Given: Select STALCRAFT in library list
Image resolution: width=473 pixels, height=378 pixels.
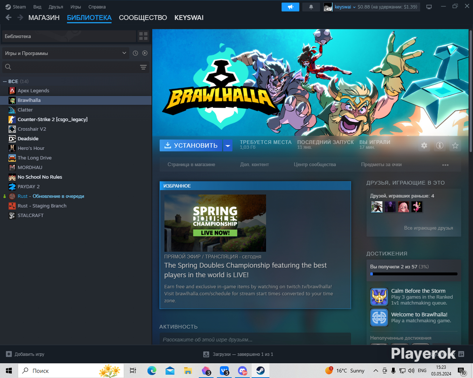Looking at the screenshot, I should (x=76, y=215).
